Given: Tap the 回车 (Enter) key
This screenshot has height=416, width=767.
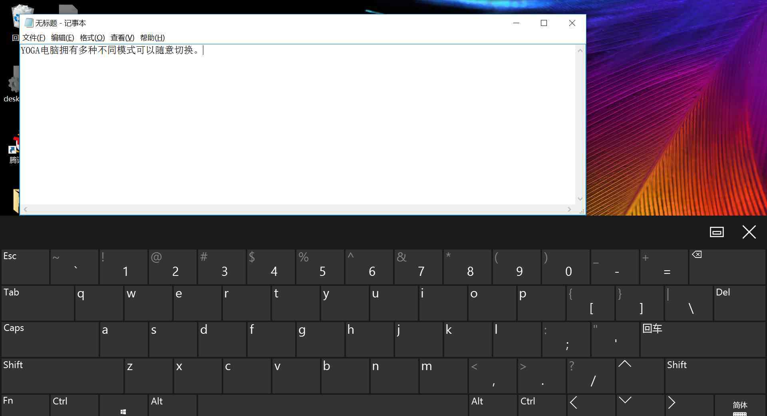Looking at the screenshot, I should [703, 339].
